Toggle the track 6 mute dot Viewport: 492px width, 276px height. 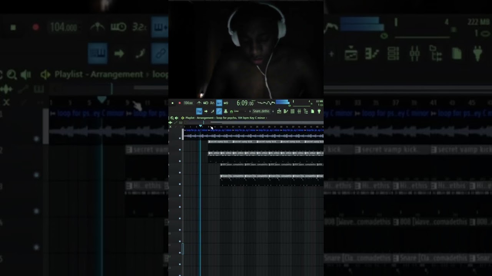(x=180, y=195)
